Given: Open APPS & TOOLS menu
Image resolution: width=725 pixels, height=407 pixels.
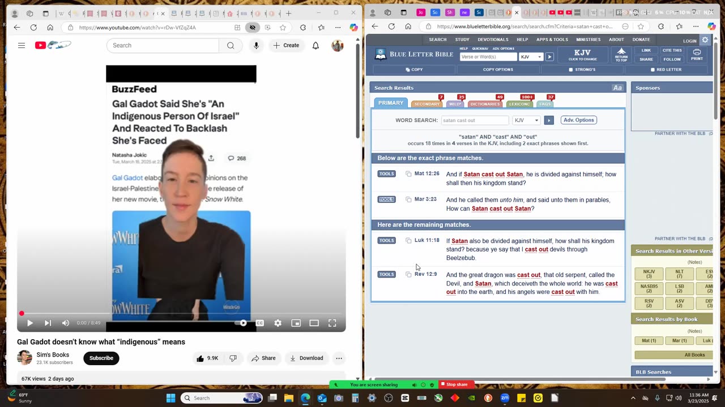Looking at the screenshot, I should click(x=552, y=40).
